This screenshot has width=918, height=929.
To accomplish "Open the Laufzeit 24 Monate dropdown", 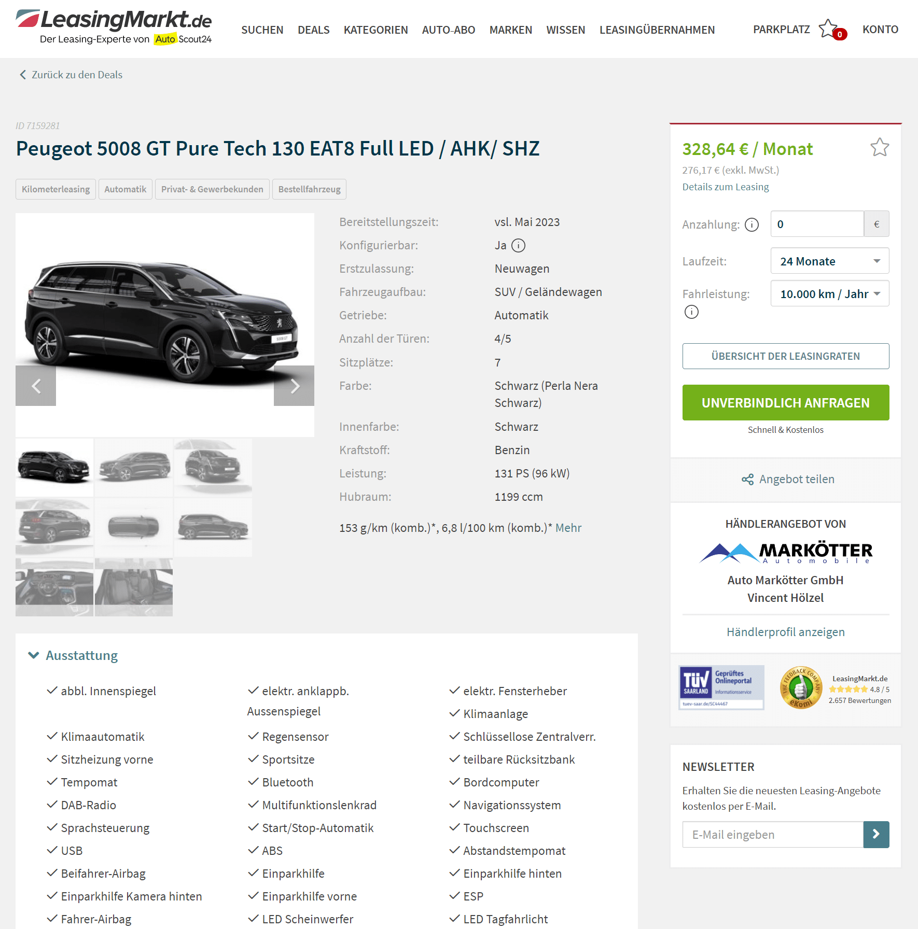I will 830,261.
